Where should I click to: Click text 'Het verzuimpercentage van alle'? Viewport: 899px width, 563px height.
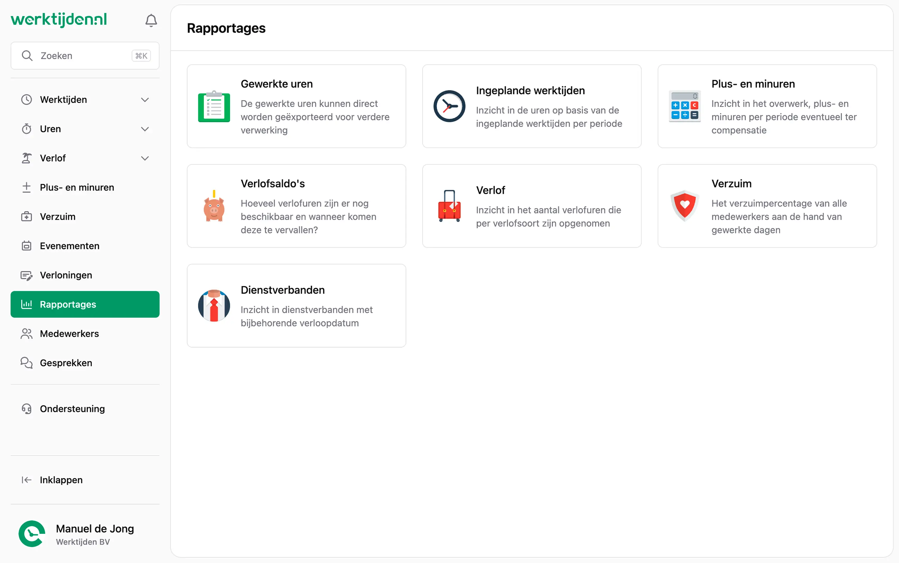pyautogui.click(x=779, y=203)
